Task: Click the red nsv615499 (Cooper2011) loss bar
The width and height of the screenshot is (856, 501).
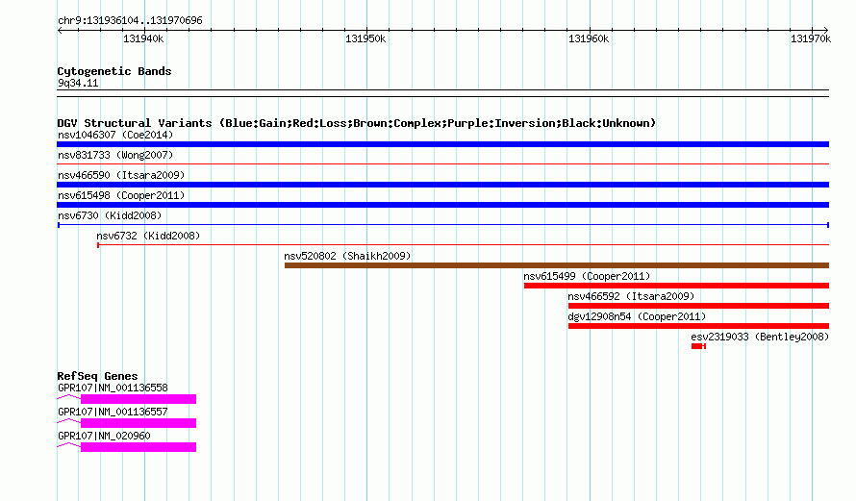Action: [676, 286]
